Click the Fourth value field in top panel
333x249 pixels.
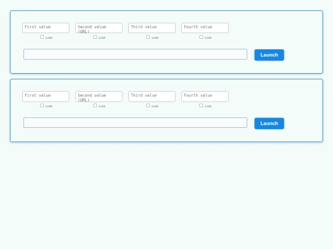[205, 28]
